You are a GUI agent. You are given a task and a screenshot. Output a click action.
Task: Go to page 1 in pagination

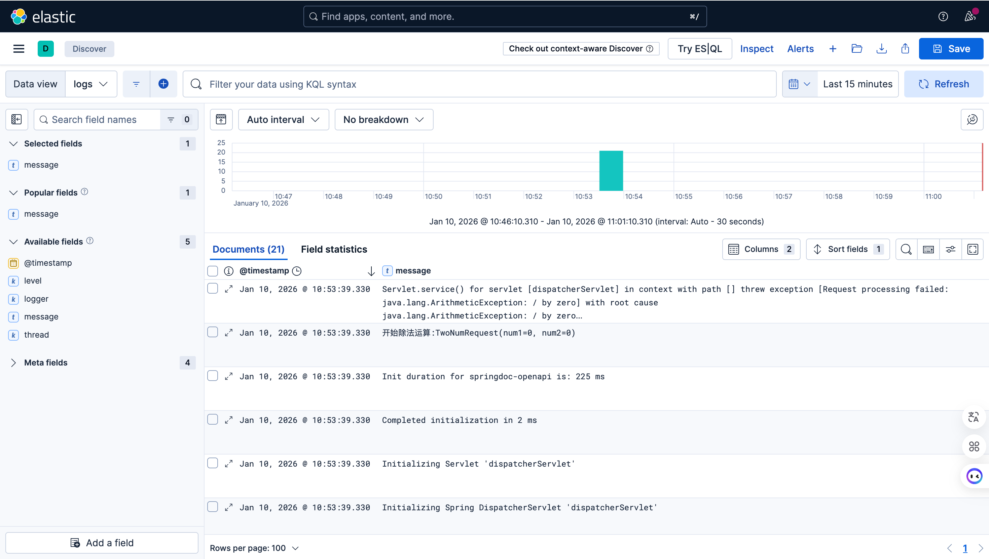(965, 548)
